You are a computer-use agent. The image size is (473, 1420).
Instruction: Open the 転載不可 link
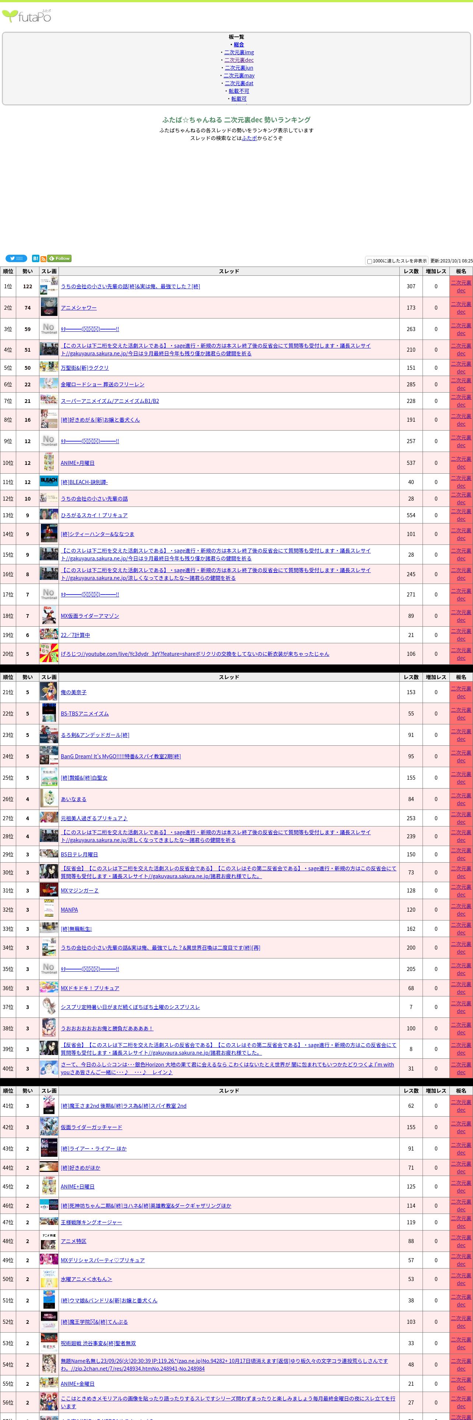[x=239, y=91]
